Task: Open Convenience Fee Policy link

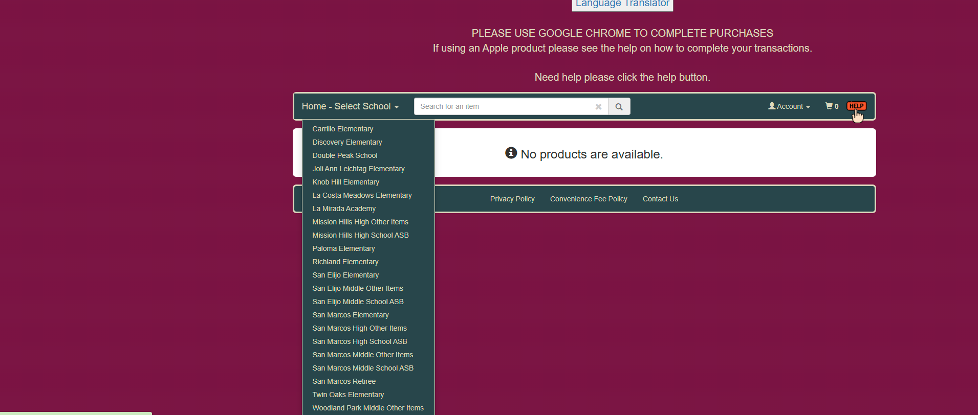Action: click(x=589, y=199)
